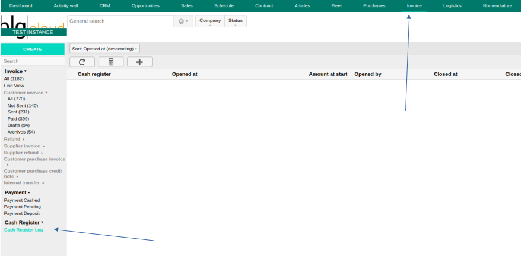Click the sidebar Search field

click(33, 61)
